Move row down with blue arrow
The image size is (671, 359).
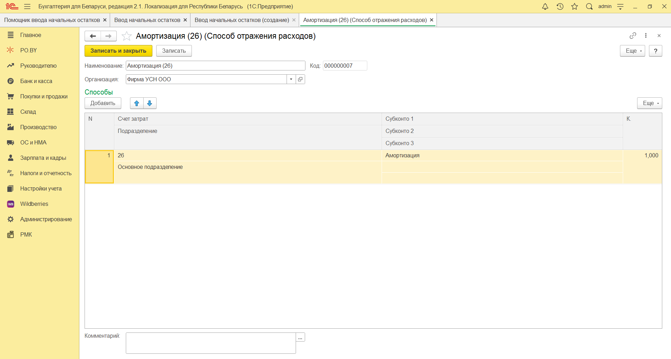[x=150, y=103]
